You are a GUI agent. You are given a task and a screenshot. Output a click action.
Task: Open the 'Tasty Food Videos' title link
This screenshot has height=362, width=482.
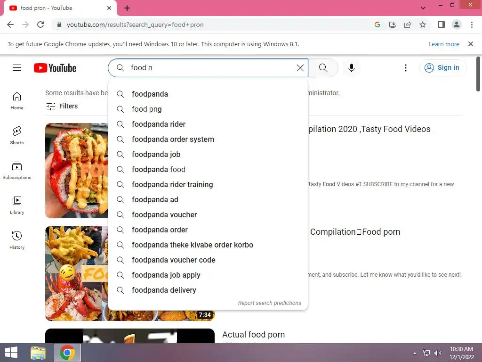(x=369, y=129)
